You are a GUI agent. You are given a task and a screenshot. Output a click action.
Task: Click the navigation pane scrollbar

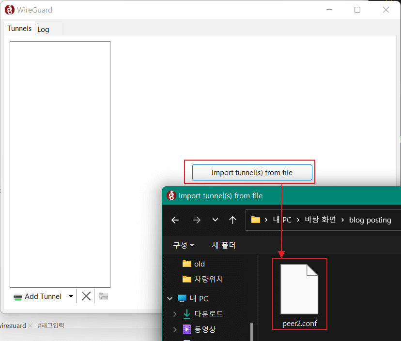click(x=252, y=331)
